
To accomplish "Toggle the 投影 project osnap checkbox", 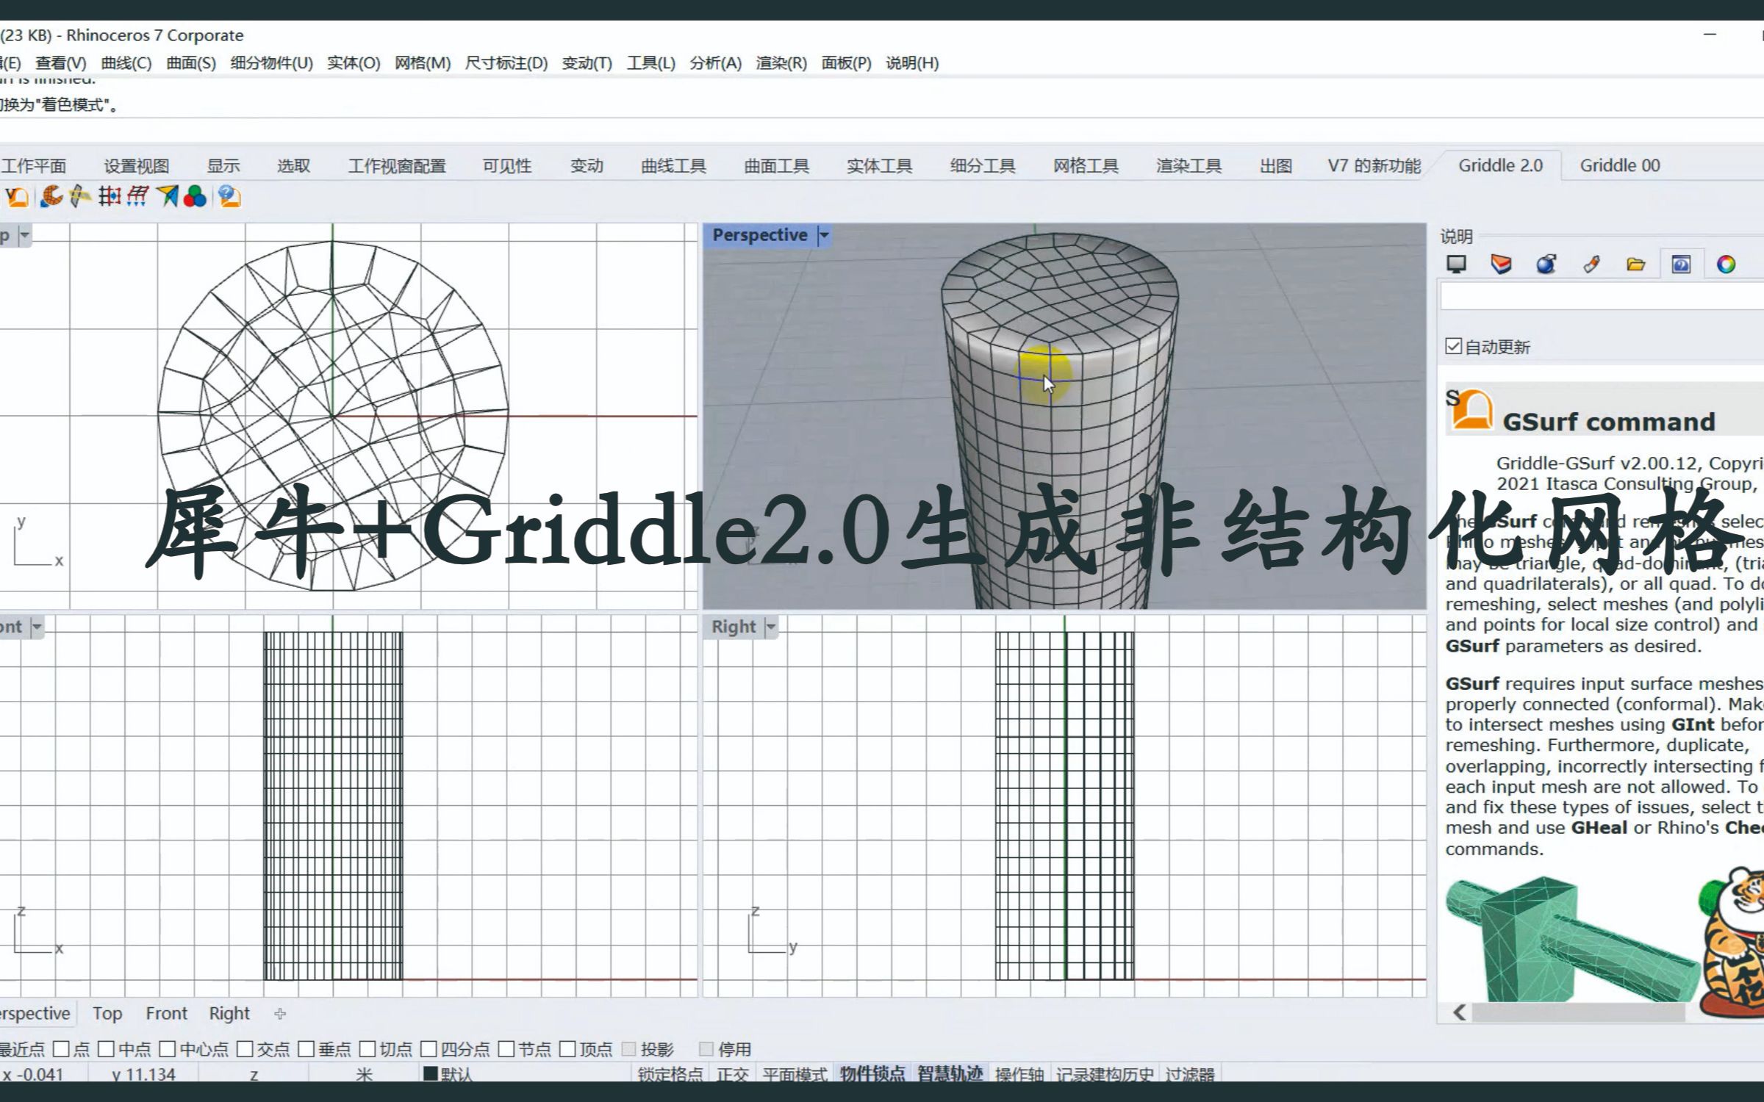I will click(x=629, y=1049).
